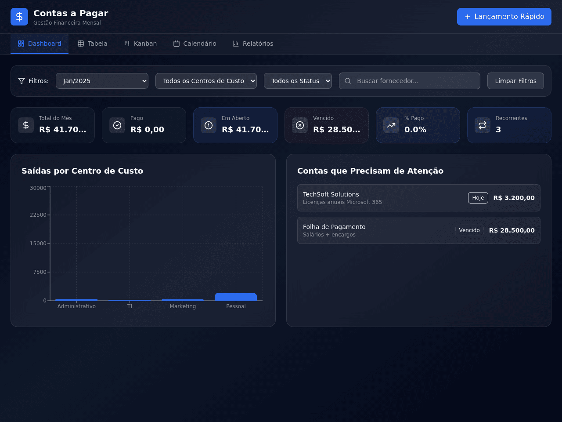
Task: Click the Total do Mês dollar icon
Action: tap(26, 125)
